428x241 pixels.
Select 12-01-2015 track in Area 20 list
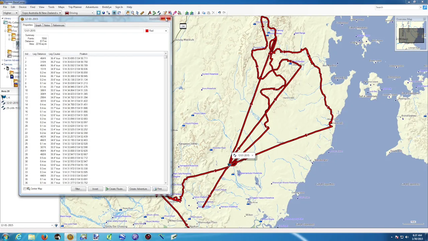point(12,103)
